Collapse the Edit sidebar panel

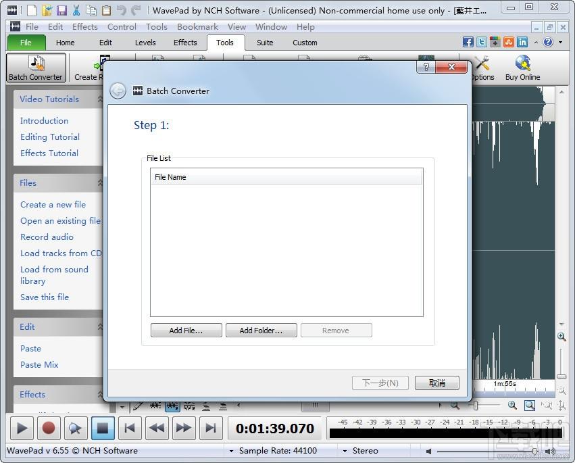[100, 326]
